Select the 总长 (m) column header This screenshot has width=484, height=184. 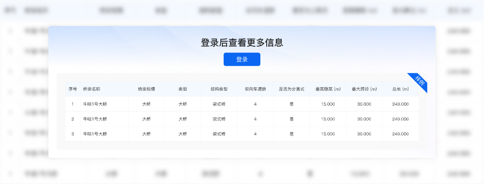click(401, 89)
